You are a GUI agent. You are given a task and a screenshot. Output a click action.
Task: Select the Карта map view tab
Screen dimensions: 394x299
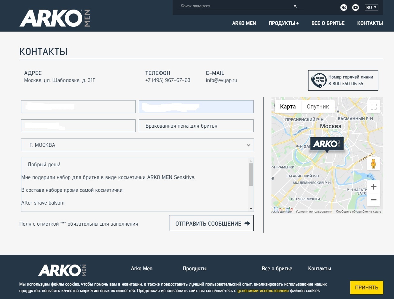[x=288, y=107]
